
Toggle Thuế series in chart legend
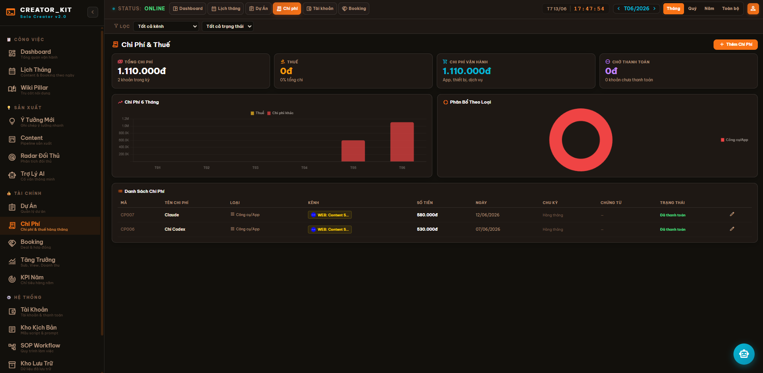tap(257, 113)
